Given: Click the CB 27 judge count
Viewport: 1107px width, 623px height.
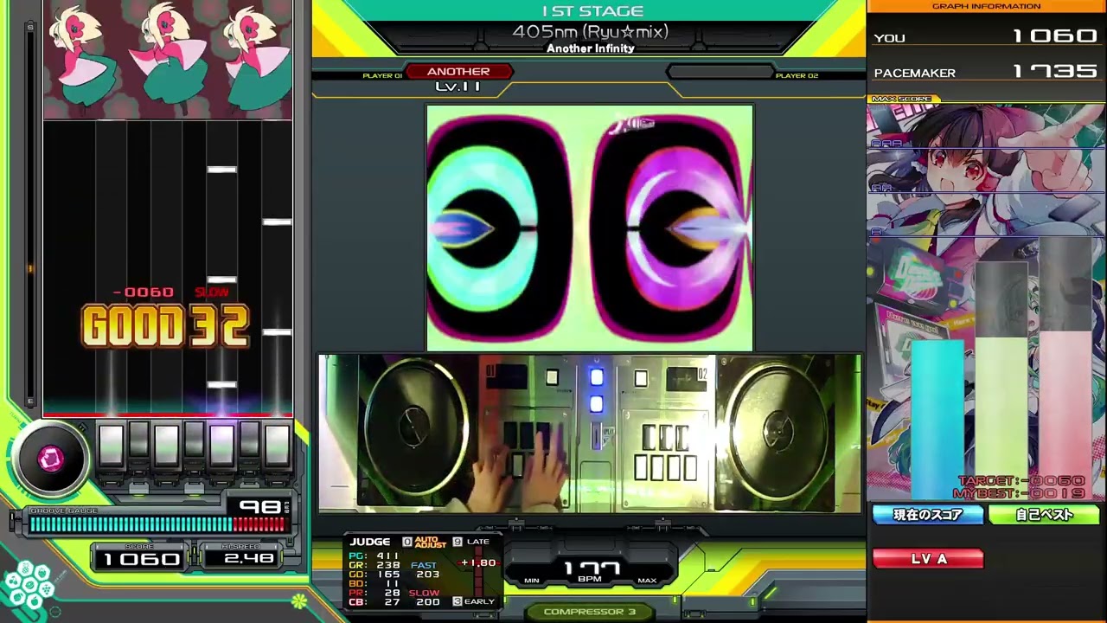Looking at the screenshot, I should [374, 602].
